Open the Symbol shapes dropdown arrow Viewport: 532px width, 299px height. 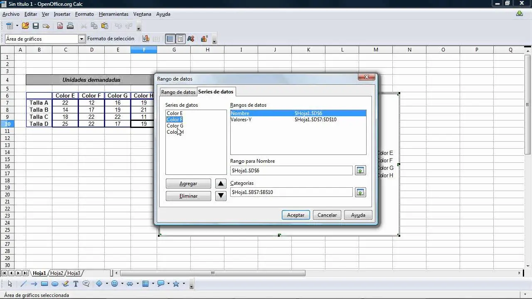pyautogui.click(x=122, y=284)
